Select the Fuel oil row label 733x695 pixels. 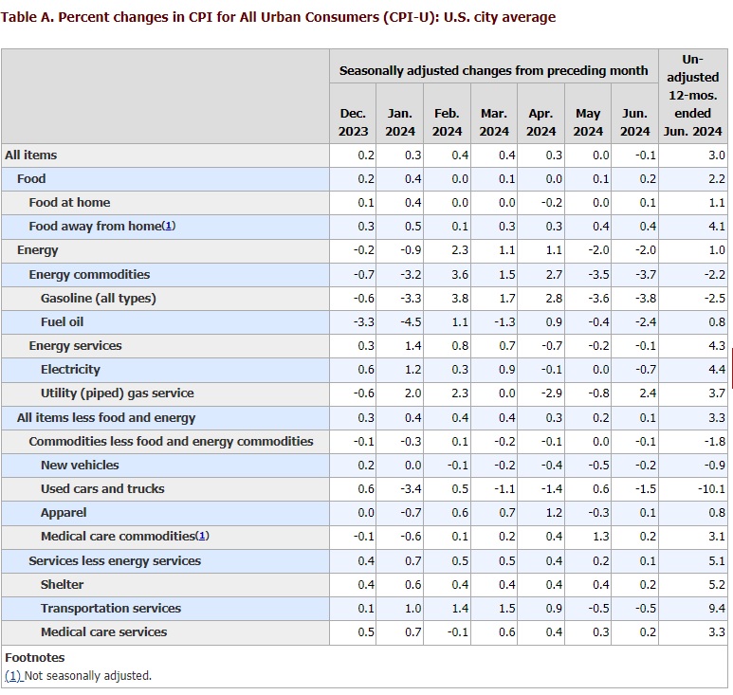(x=63, y=322)
